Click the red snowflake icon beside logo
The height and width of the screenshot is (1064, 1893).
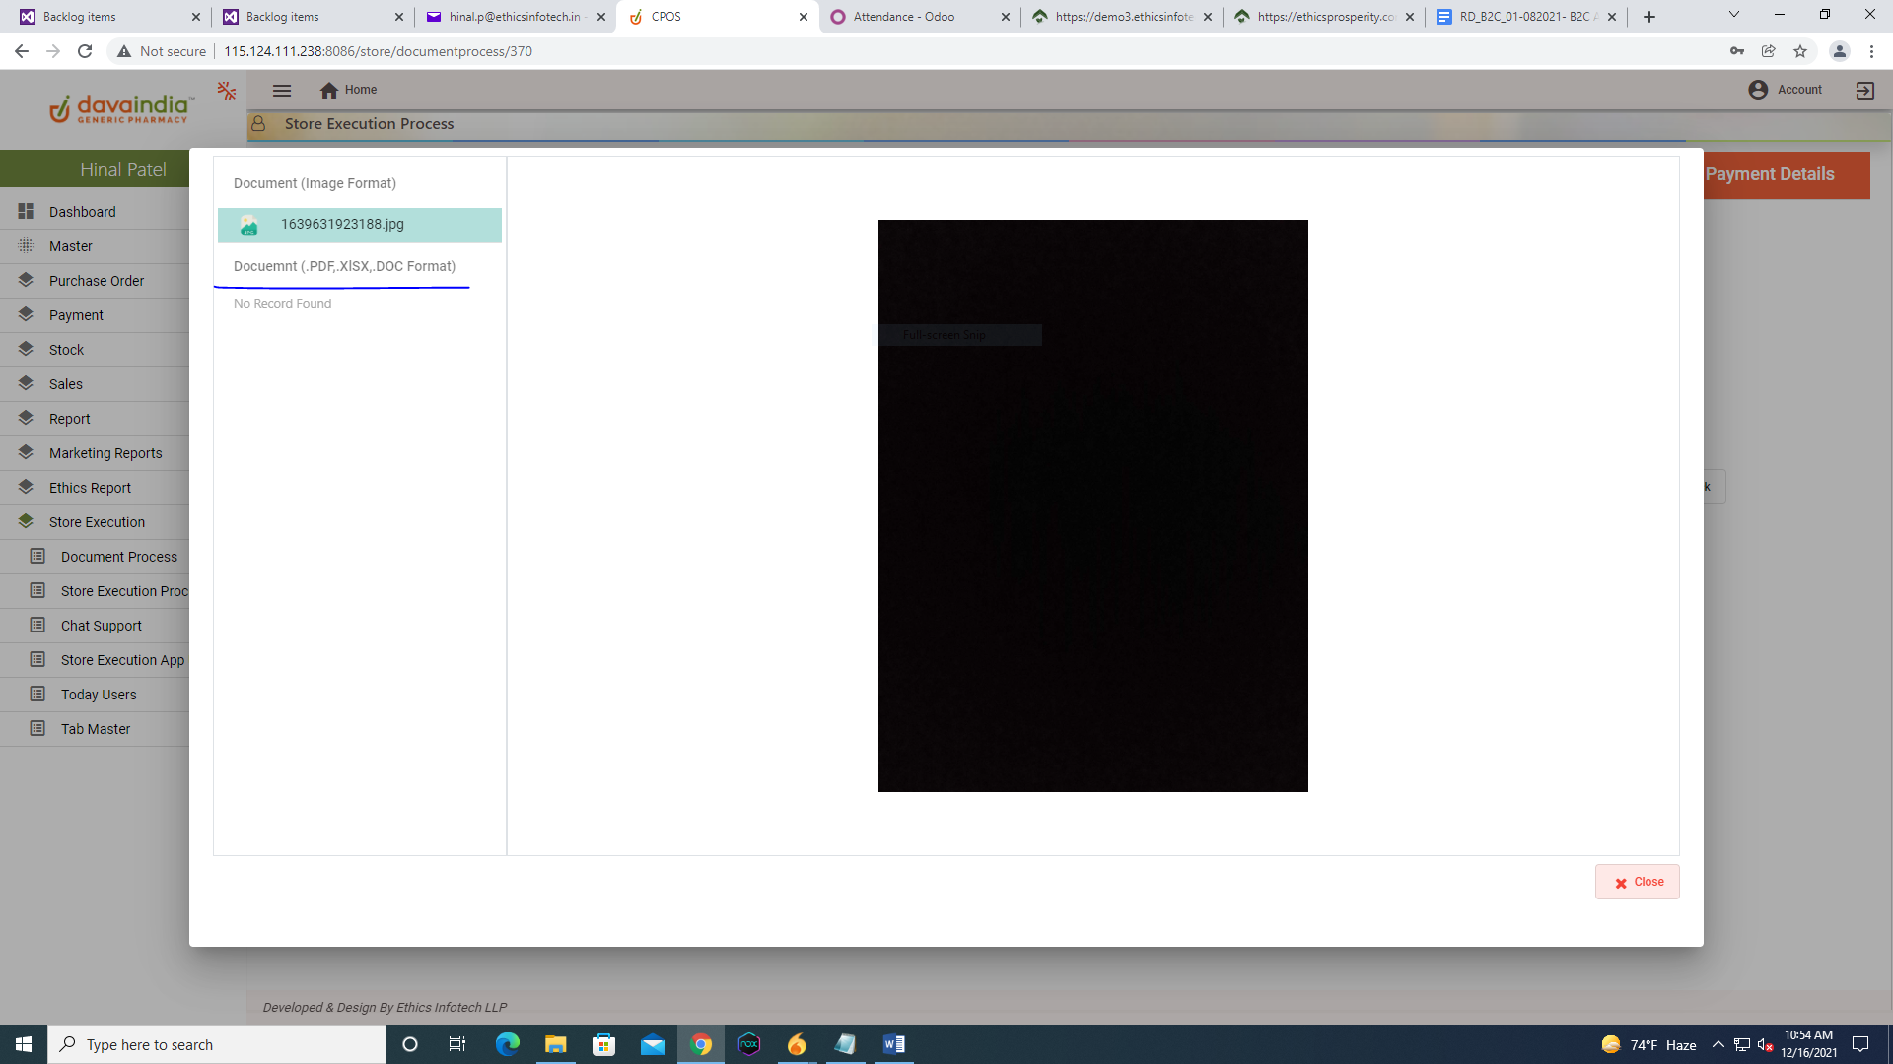[227, 91]
